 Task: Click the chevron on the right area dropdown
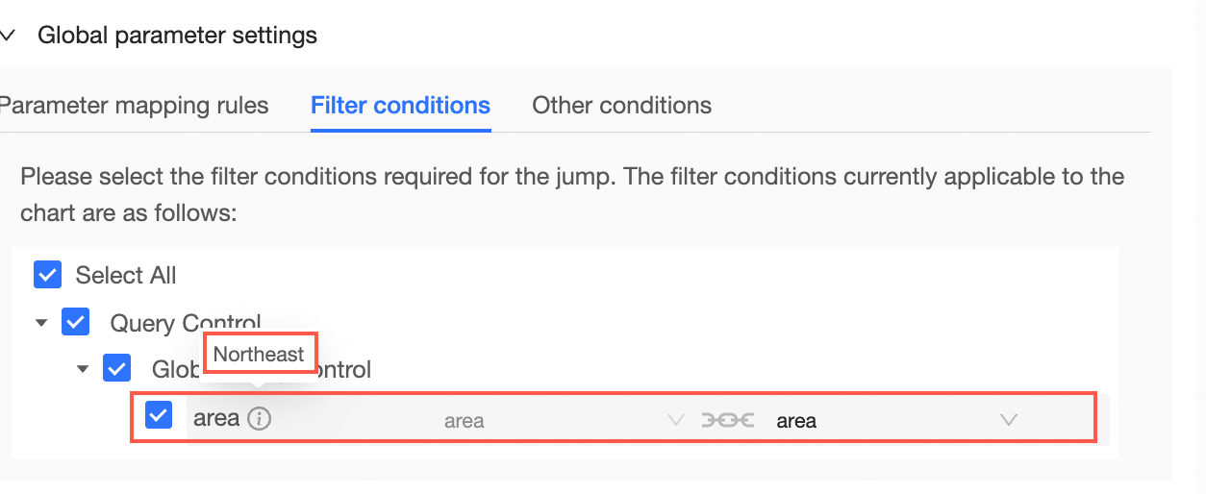point(1008,420)
